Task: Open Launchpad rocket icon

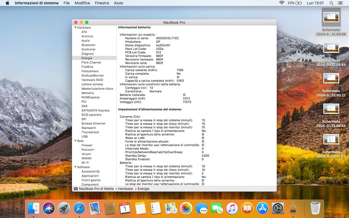Action: point(64,209)
